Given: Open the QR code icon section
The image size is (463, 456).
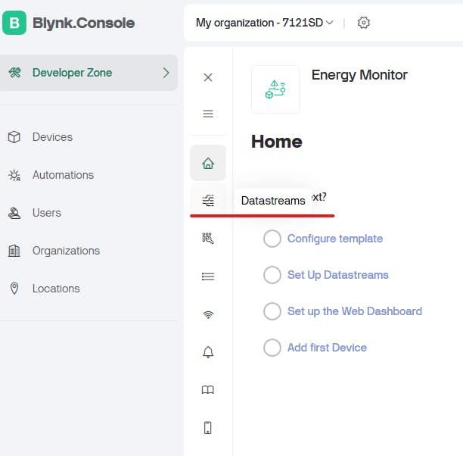Looking at the screenshot, I should pos(208,239).
